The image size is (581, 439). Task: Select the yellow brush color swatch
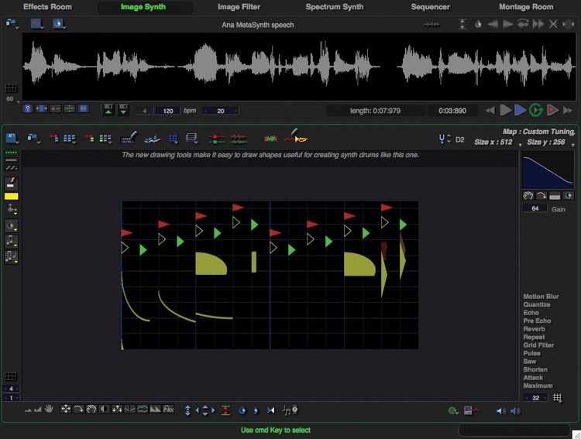[12, 197]
